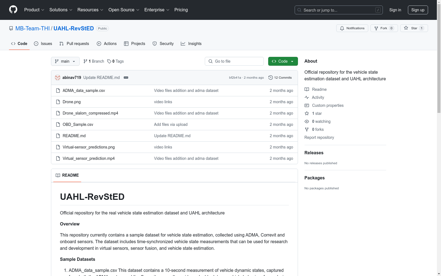Click the file icon for Drone.png
The width and height of the screenshot is (441, 276).
click(58, 102)
